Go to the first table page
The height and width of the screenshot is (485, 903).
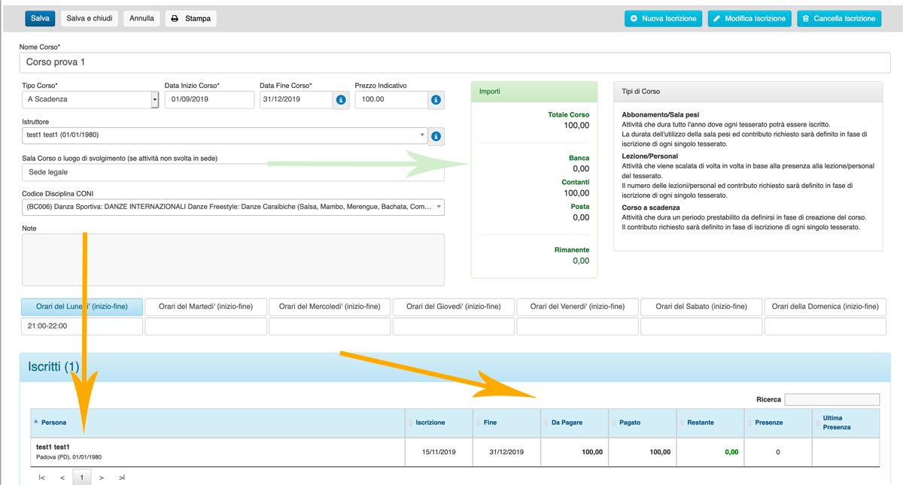[x=41, y=477]
